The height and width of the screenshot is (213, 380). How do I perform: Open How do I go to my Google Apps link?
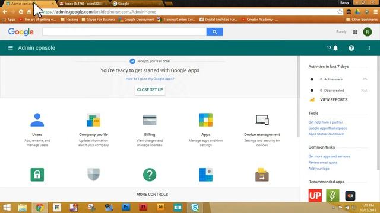tap(150, 79)
